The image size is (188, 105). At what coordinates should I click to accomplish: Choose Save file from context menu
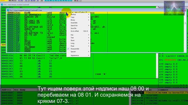coord(78,28)
